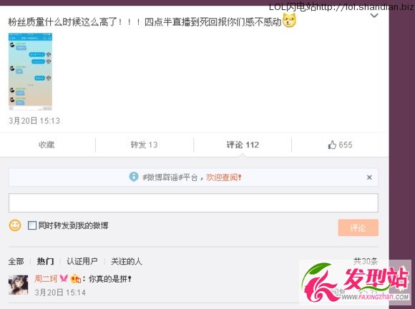Screen dimensions: 415x309
Task: Open the 欢迎查阅 link
Action: [x=224, y=177]
